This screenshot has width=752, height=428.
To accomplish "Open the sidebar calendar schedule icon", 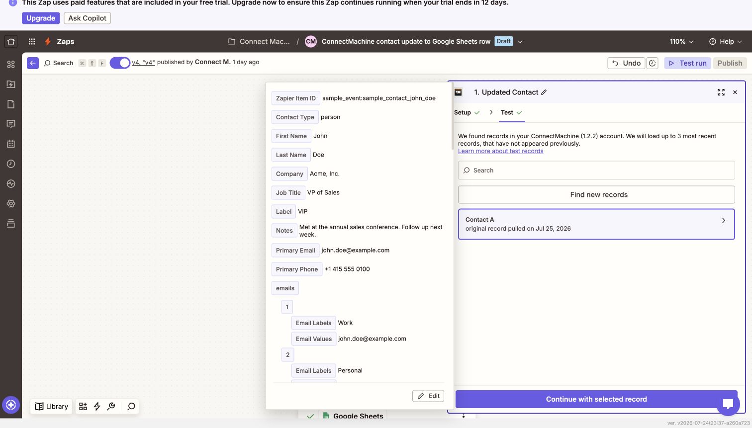I will pos(11,144).
